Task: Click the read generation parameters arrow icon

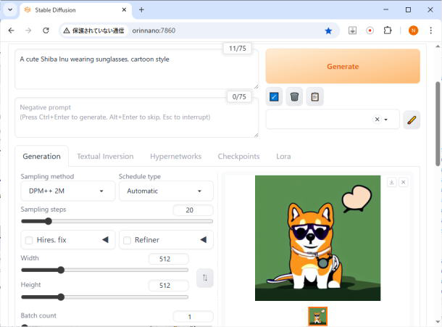Action: point(274,96)
